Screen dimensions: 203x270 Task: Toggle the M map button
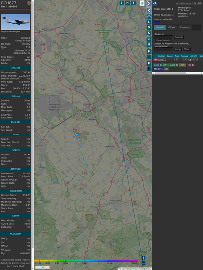[149, 45]
